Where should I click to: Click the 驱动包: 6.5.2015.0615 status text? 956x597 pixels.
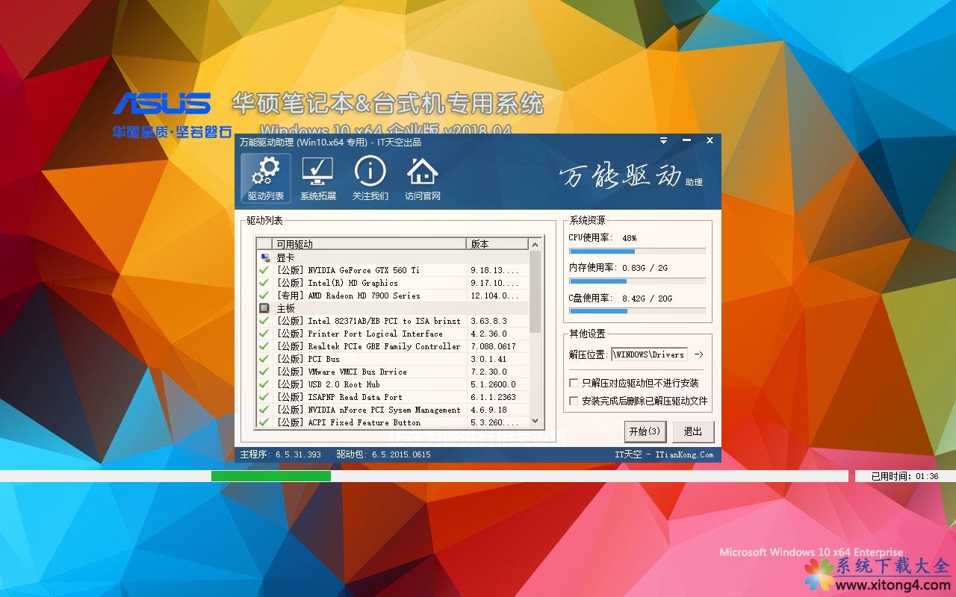pos(384,454)
